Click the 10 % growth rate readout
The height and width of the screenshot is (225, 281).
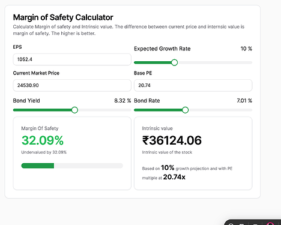246,49
